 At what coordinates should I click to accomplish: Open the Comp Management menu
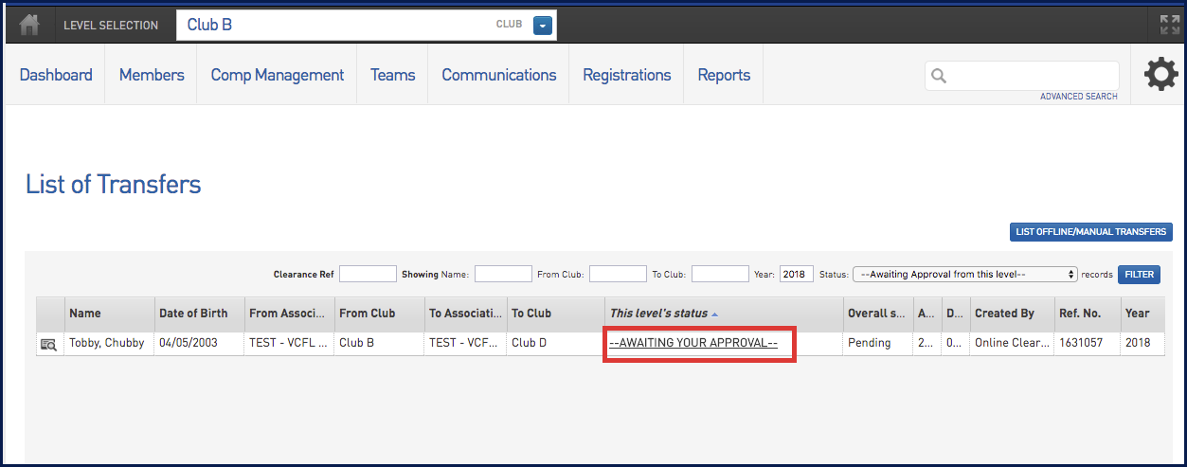278,75
